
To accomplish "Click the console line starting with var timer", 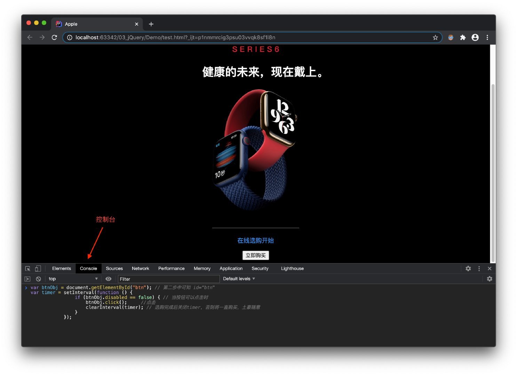I will click(x=81, y=292).
